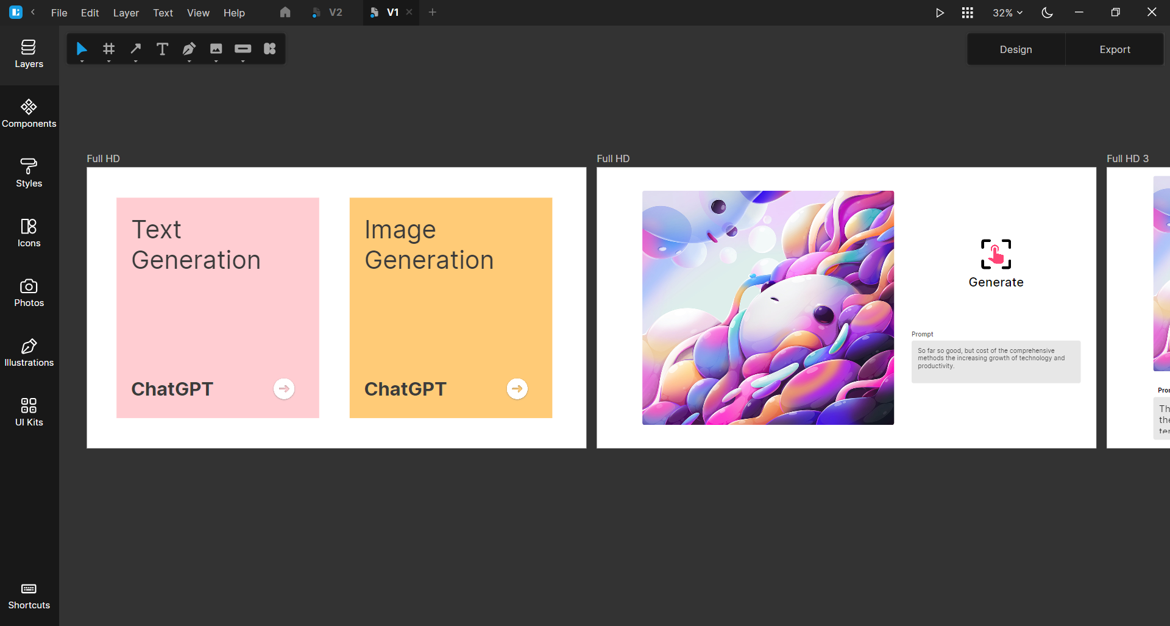
Task: Select the Text Generation heading
Action: tap(196, 245)
